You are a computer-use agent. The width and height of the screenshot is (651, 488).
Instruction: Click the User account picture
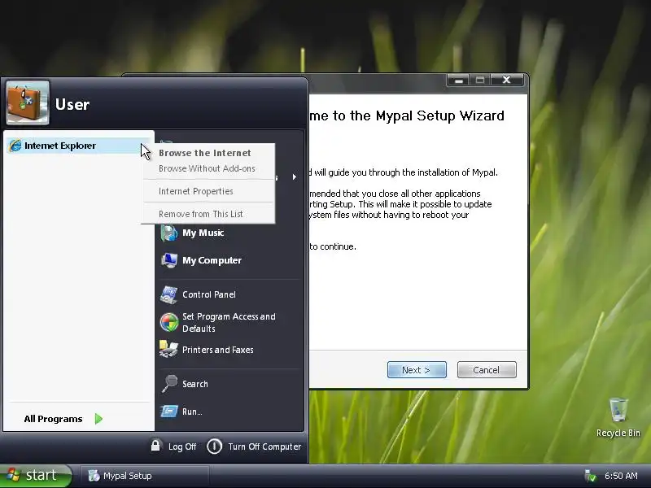(x=28, y=102)
